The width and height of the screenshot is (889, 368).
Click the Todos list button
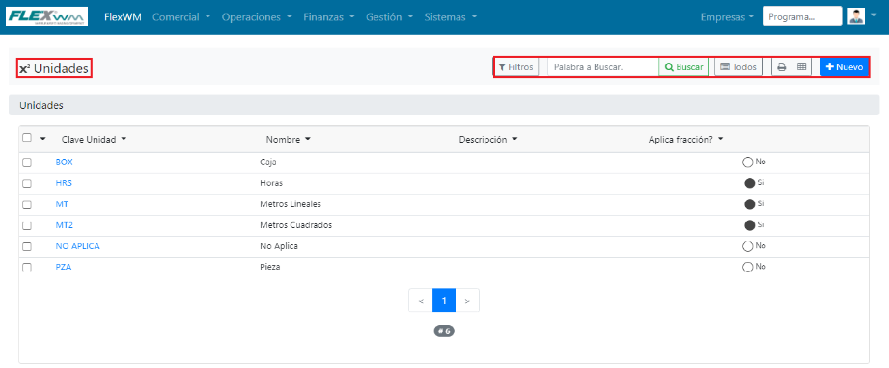(x=738, y=67)
